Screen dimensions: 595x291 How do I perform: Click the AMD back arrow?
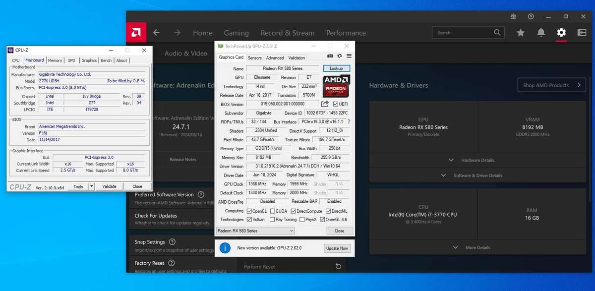[x=157, y=33]
